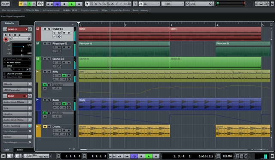275x160 pixels.
Task: Switch to the Spur tab
Action: tap(7, 150)
